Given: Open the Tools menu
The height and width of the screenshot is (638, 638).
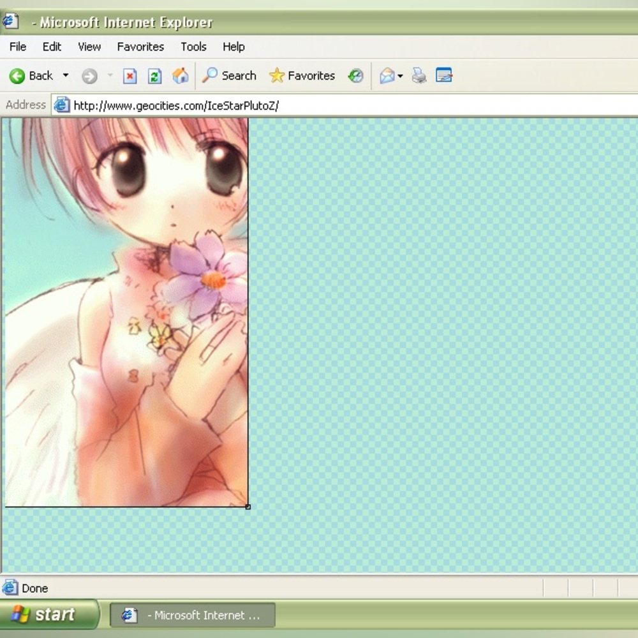Looking at the screenshot, I should [x=194, y=47].
